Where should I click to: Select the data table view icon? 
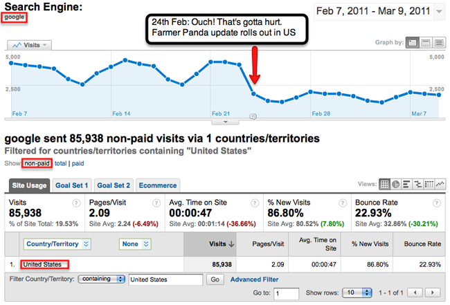click(385, 184)
